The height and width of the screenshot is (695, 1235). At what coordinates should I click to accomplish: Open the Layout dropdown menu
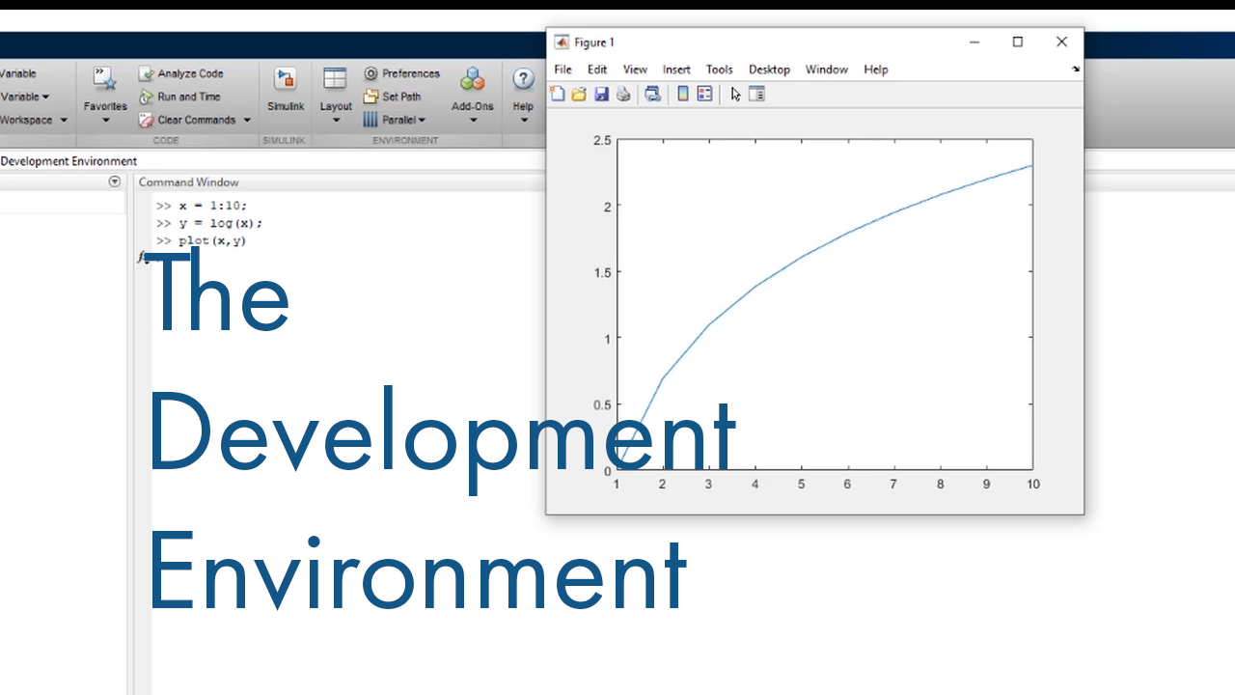click(336, 121)
